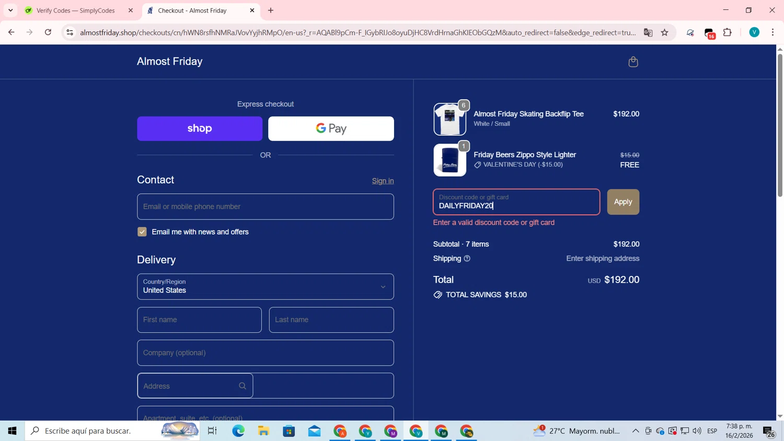Bookmark this page with the star icon
The image size is (784, 441).
(665, 32)
